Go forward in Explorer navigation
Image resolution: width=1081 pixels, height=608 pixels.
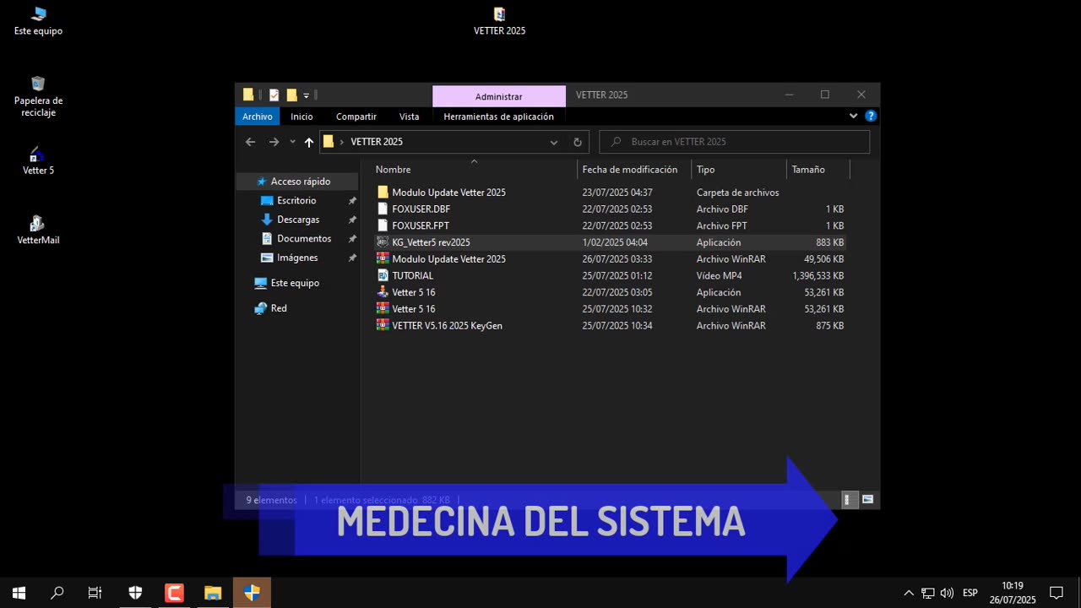274,142
